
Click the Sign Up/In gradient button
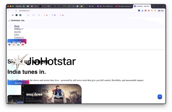point(17,41)
